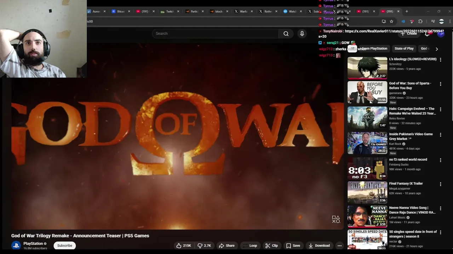Click the Create video button
This screenshot has width=453, height=254.
point(409,34)
